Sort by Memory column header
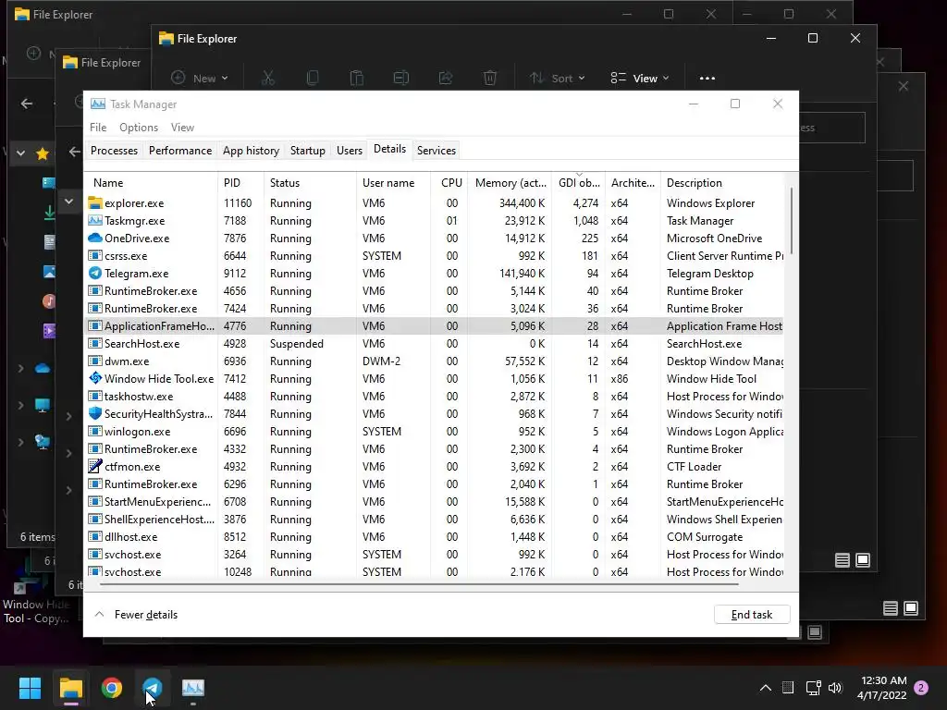 510,182
